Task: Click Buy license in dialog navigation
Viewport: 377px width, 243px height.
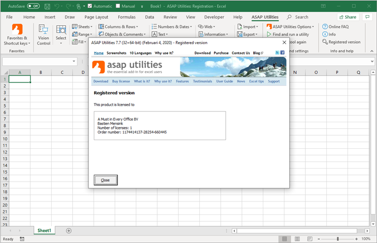Action: (x=121, y=81)
